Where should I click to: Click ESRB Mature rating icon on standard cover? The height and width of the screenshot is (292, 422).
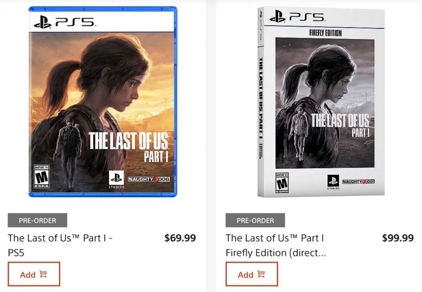(42, 177)
